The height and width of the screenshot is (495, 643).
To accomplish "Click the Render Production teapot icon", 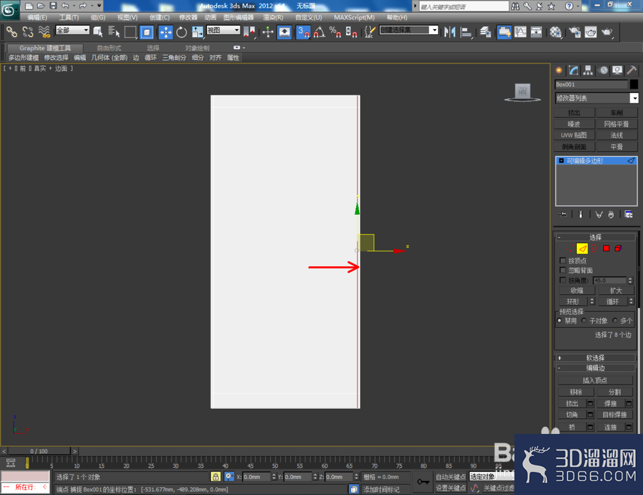I will point(607,32).
